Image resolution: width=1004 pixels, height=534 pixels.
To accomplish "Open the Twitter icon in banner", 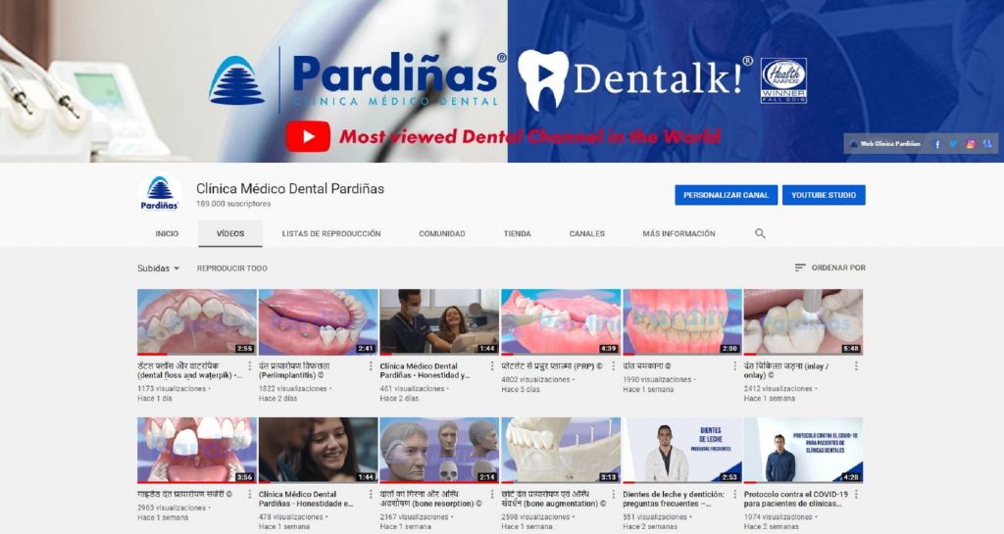I will (x=953, y=144).
